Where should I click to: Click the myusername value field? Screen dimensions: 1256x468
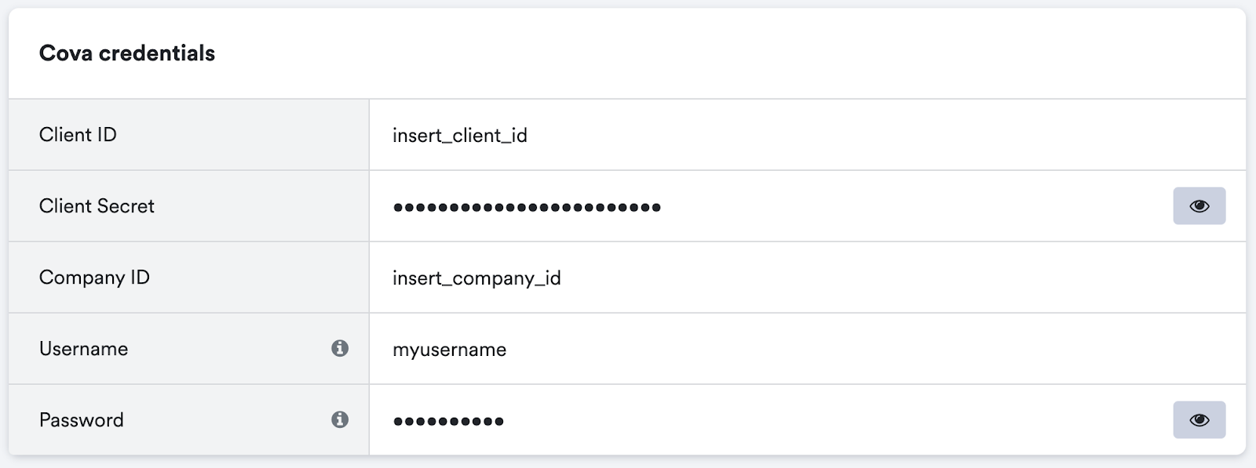450,349
